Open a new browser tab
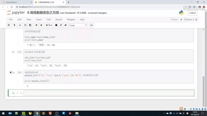This screenshot has height=116, width=207. coord(69,2)
